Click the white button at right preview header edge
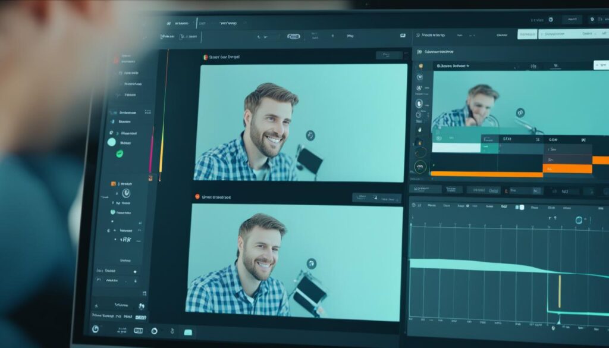The width and height of the screenshot is (609, 348). (601, 65)
